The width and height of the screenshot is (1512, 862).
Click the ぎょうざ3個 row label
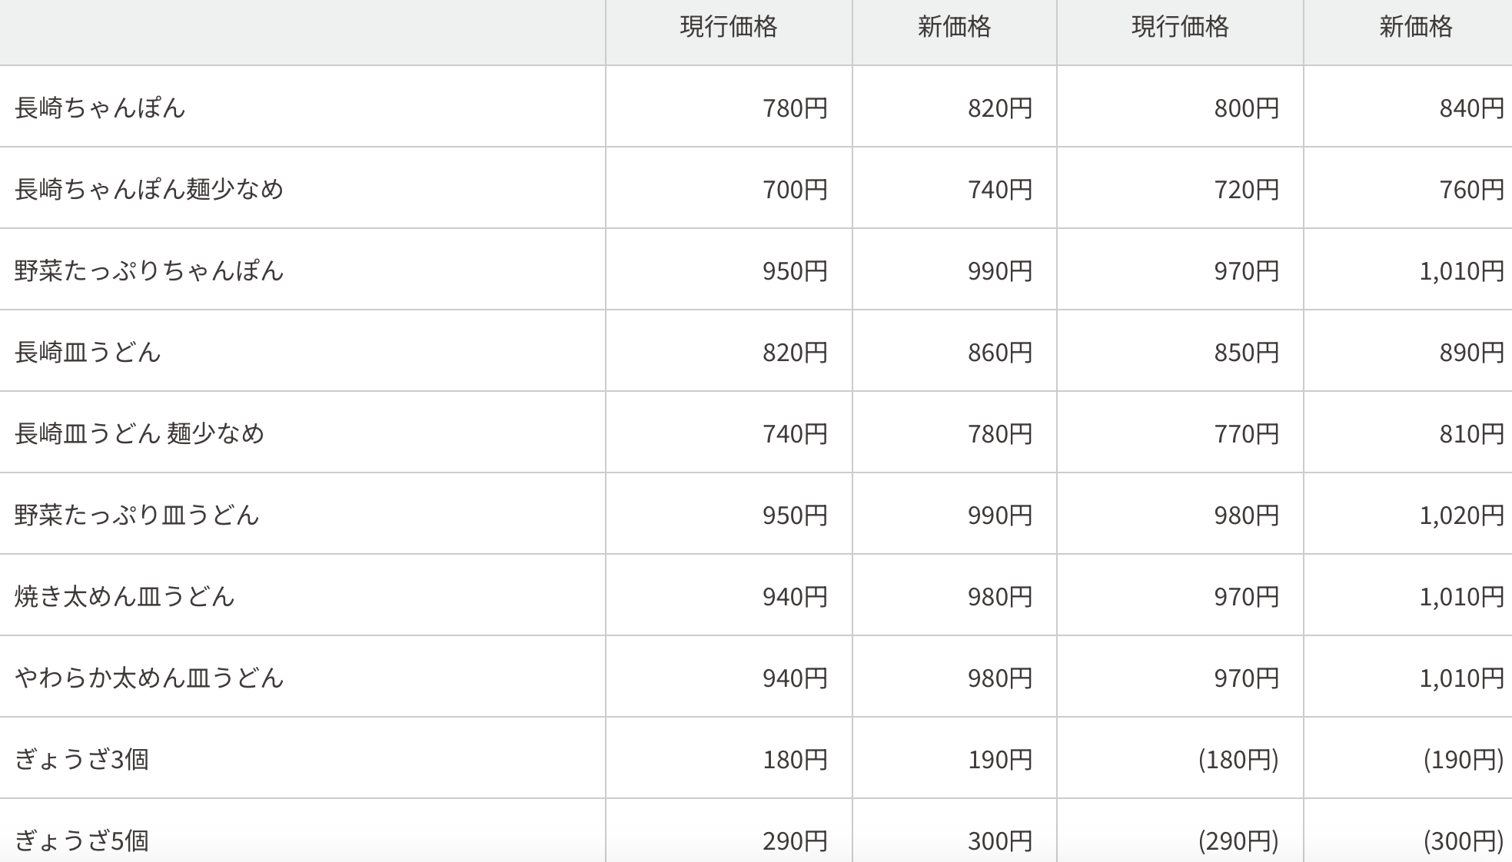pyautogui.click(x=81, y=759)
